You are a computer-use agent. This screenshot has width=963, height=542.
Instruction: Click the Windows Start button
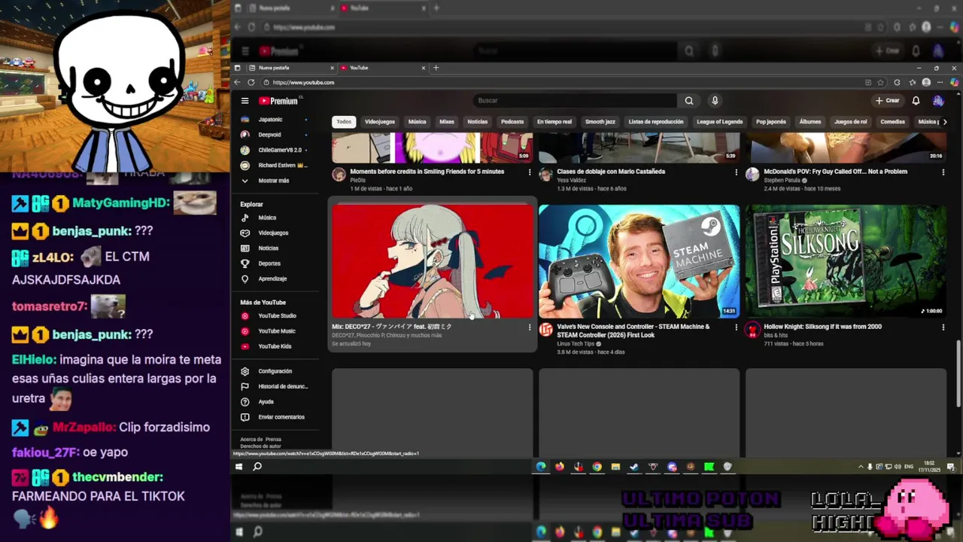point(238,467)
